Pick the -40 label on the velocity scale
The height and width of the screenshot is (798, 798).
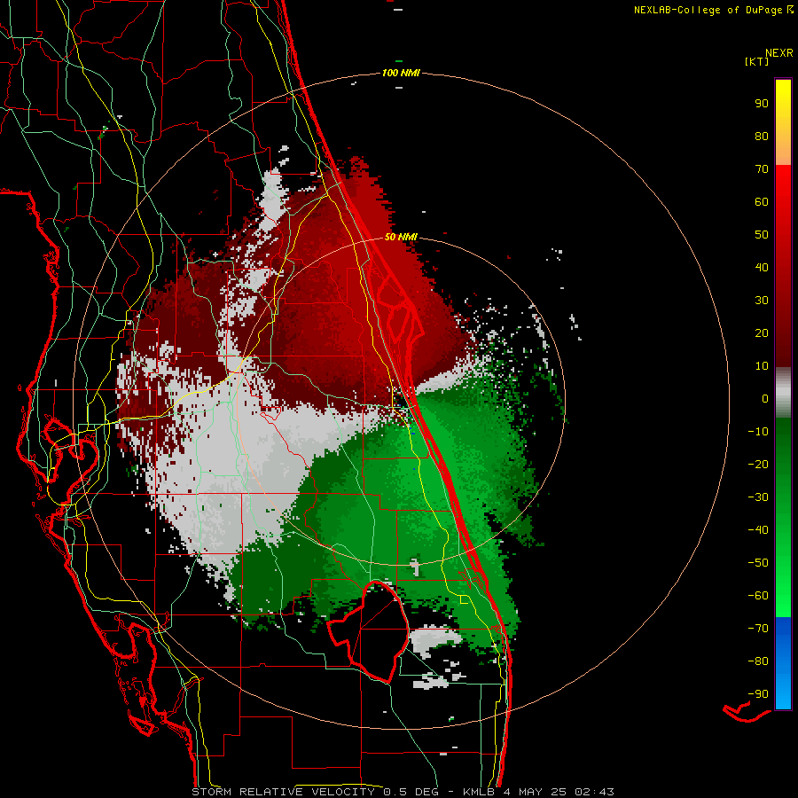(758, 530)
